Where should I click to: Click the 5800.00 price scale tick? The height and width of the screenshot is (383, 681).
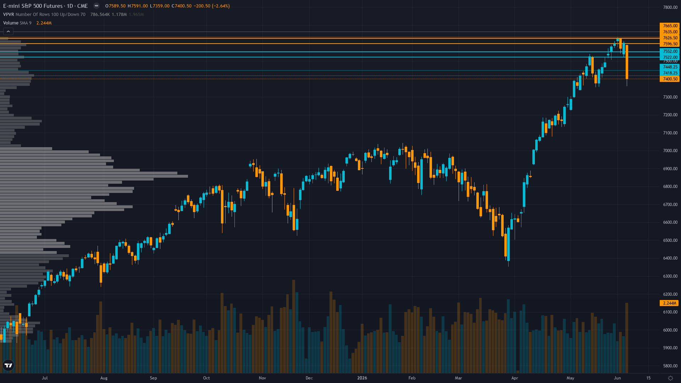pos(670,366)
